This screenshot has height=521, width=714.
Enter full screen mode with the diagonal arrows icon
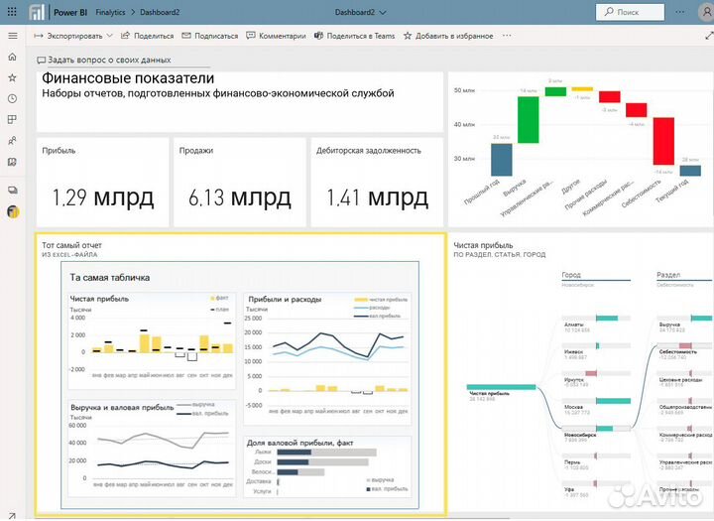tap(709, 35)
